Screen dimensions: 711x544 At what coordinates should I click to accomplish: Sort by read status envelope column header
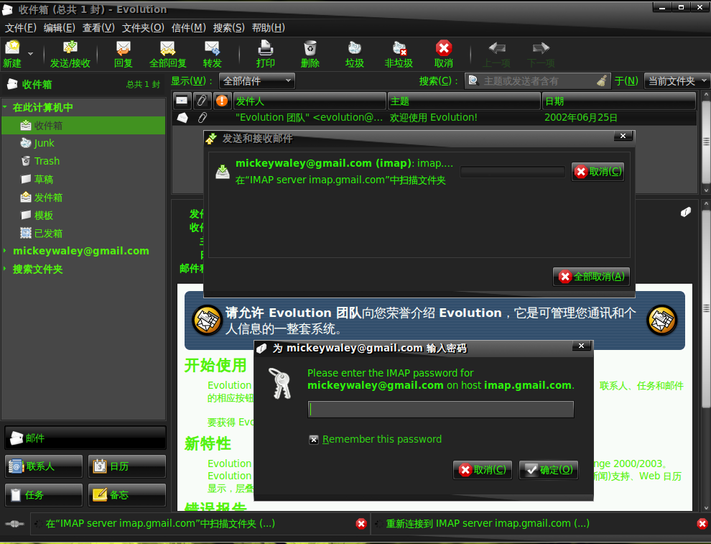pos(182,101)
